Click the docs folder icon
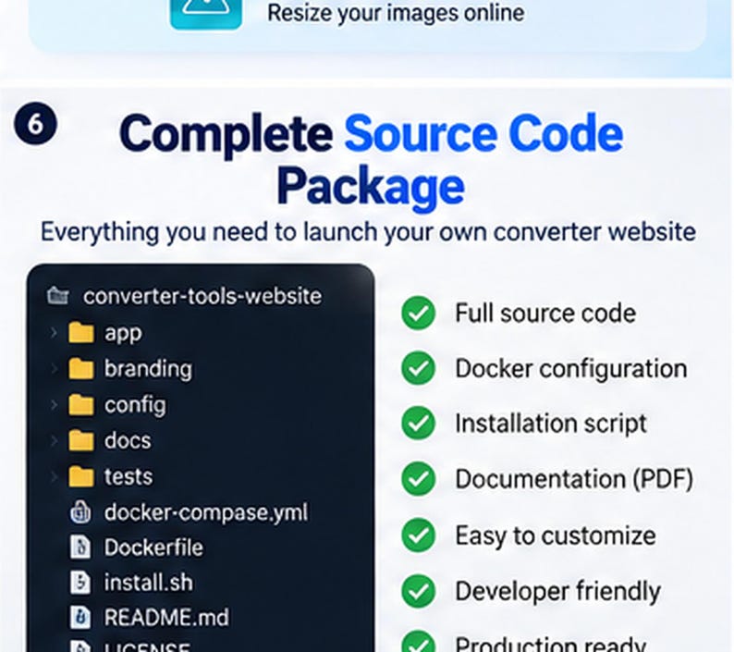 point(81,440)
